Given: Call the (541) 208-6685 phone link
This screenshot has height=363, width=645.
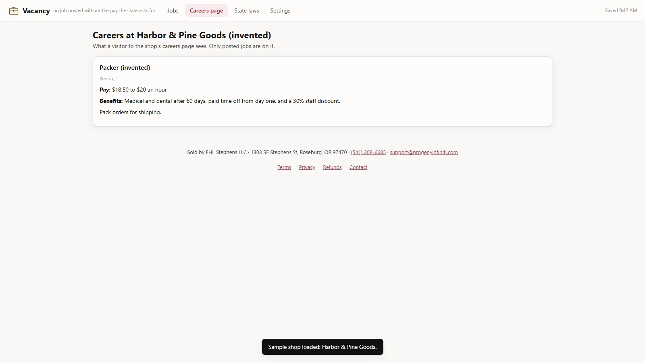Looking at the screenshot, I should [x=368, y=152].
